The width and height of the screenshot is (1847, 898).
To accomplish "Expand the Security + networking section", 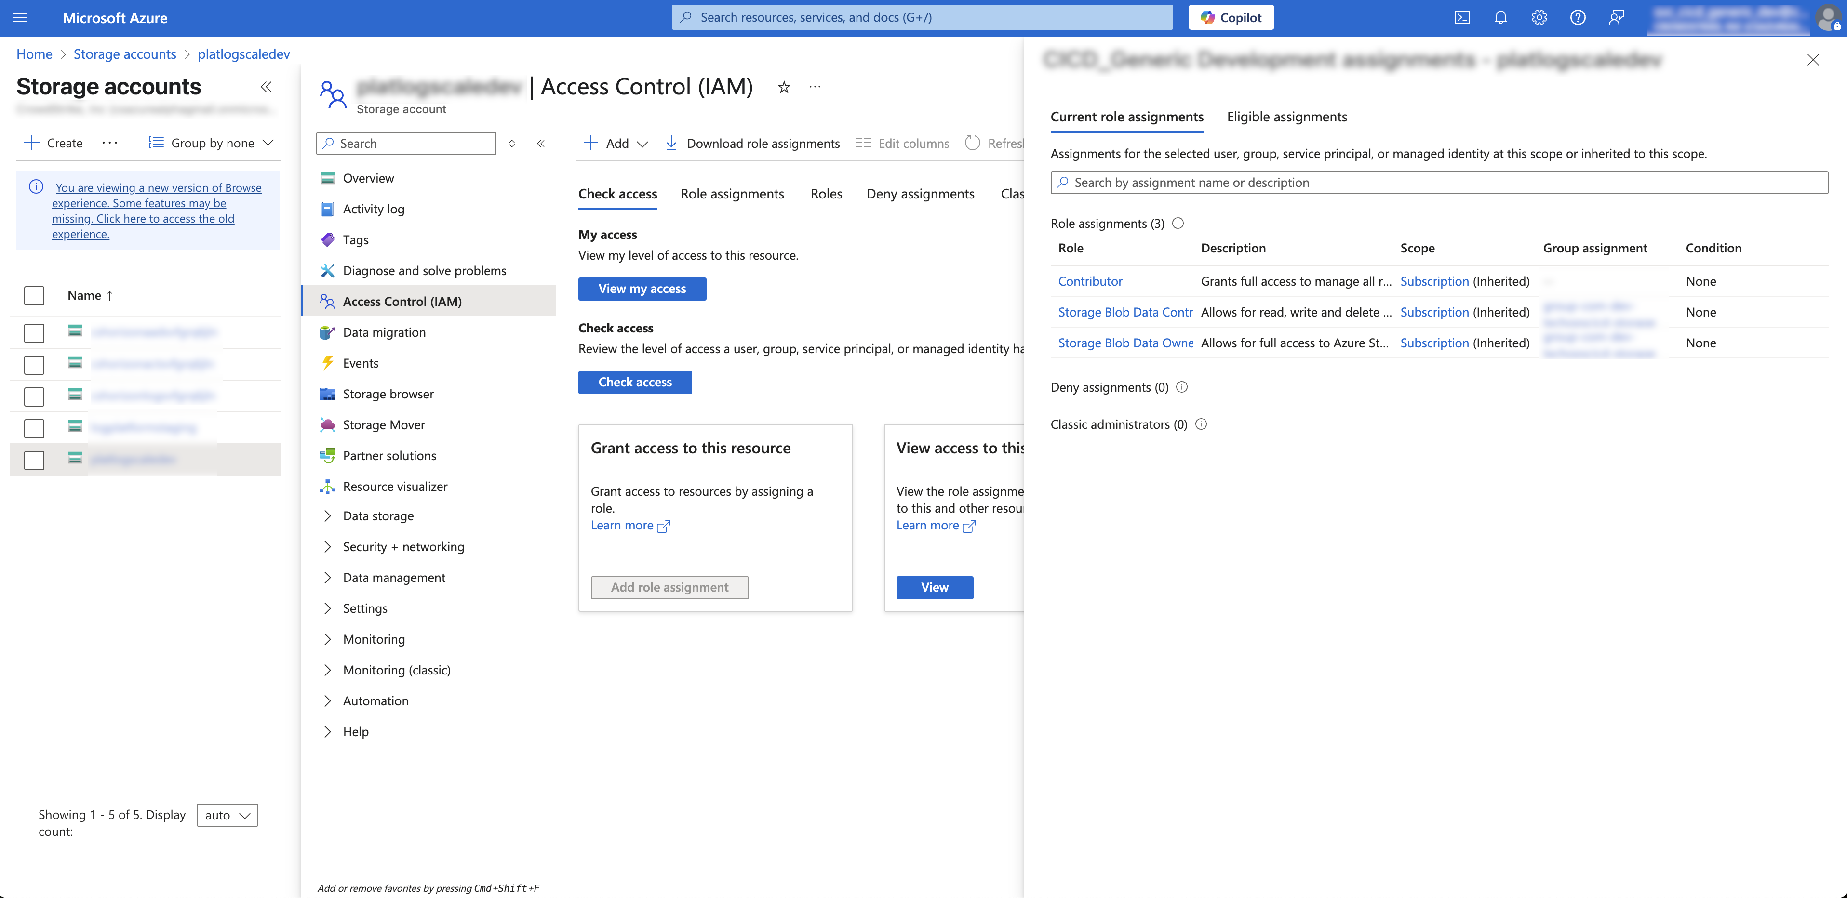I will tap(402, 546).
